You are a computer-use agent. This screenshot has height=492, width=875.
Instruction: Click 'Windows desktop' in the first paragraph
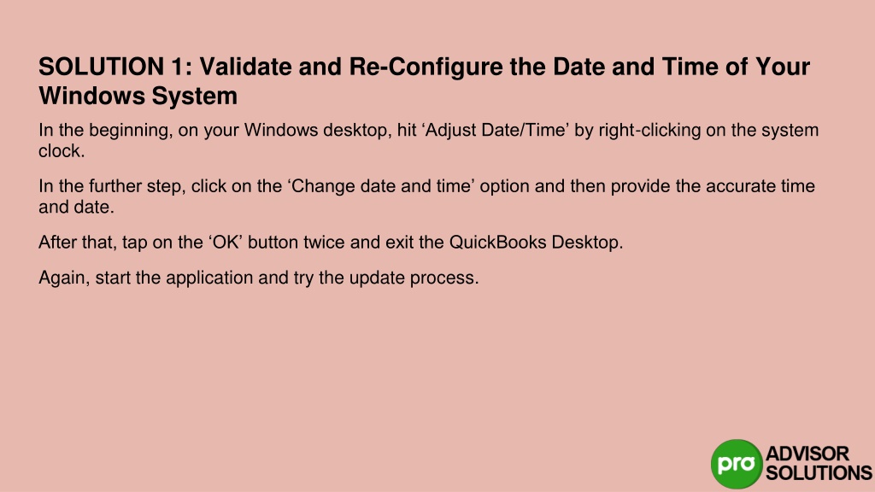tap(315, 130)
